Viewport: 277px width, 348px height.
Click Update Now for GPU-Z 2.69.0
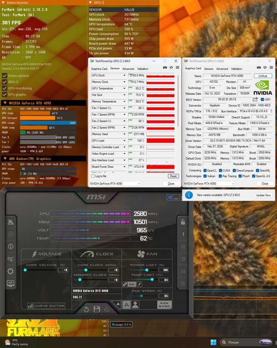pyautogui.click(x=263, y=195)
